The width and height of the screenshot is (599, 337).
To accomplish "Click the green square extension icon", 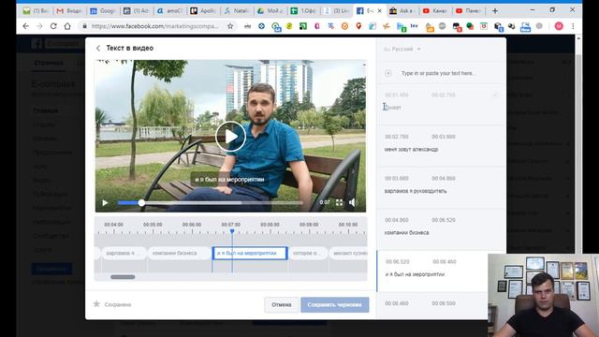I will click(303, 26).
